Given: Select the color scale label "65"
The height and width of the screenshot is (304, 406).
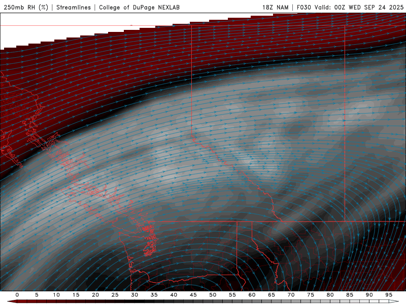Looking at the screenshot, I should click(x=272, y=295).
